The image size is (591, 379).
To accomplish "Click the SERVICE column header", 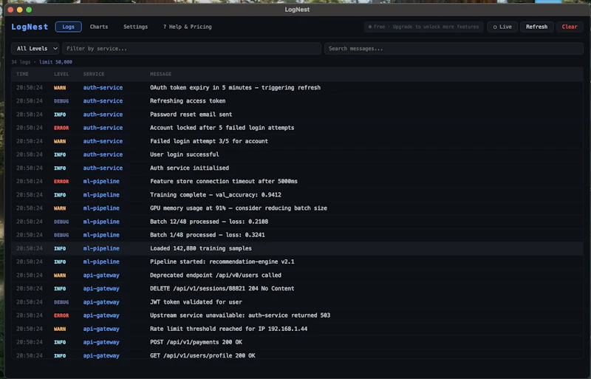I will tap(94, 74).
